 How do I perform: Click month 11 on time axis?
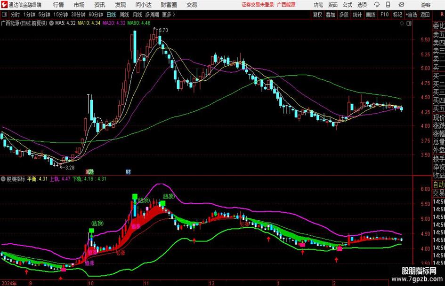[x=146, y=283]
